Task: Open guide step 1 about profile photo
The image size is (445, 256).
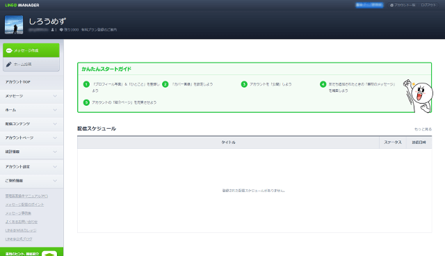Action: [126, 88]
